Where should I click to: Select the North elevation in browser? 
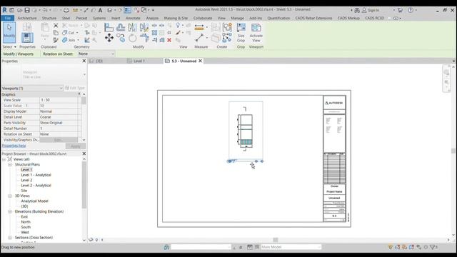pyautogui.click(x=26, y=222)
